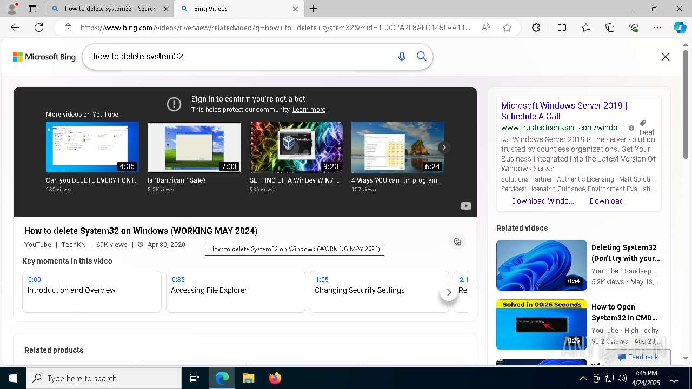The width and height of the screenshot is (692, 389).
Task: Open Favorites list icon
Action: (x=586, y=28)
